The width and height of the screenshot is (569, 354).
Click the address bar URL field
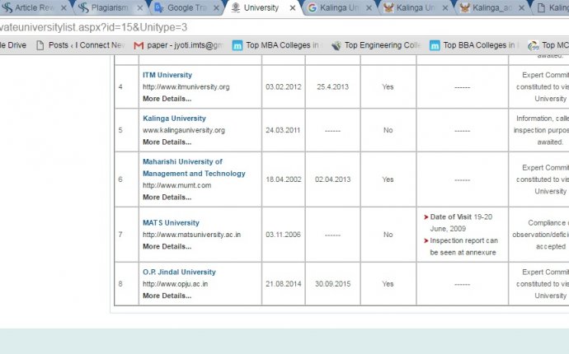[x=283, y=27]
